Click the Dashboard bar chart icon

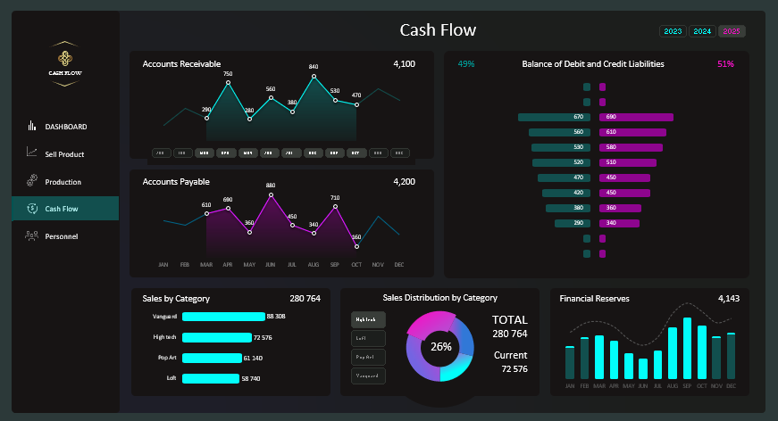[x=32, y=127]
